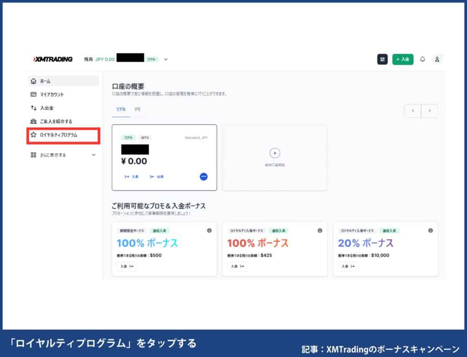Click 入金 button on red 100% bonus card
This screenshot has height=357, width=467.
[237, 266]
